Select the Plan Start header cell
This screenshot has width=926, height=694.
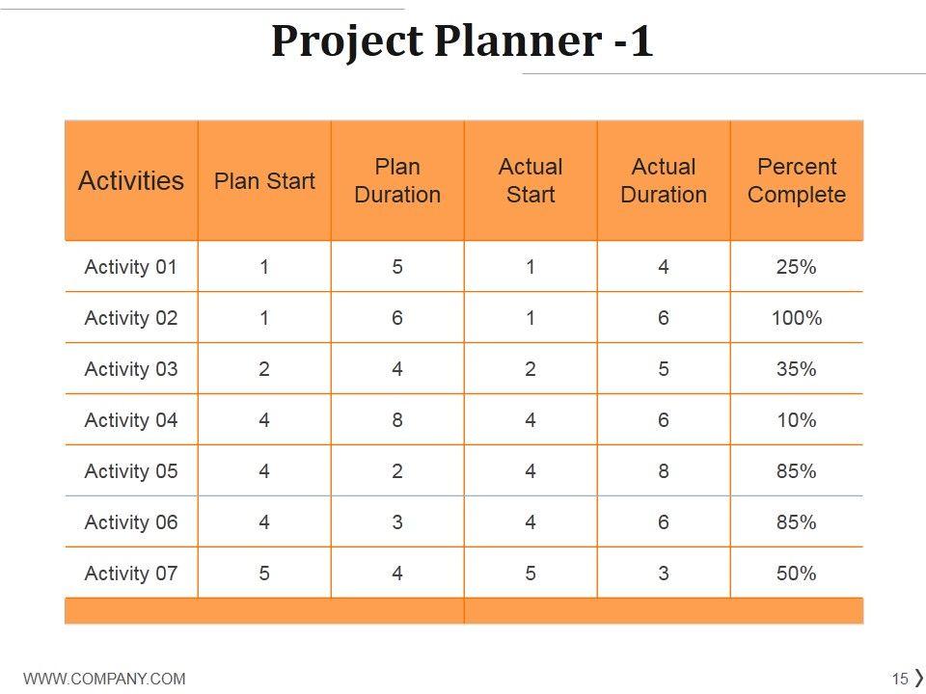[x=264, y=181]
